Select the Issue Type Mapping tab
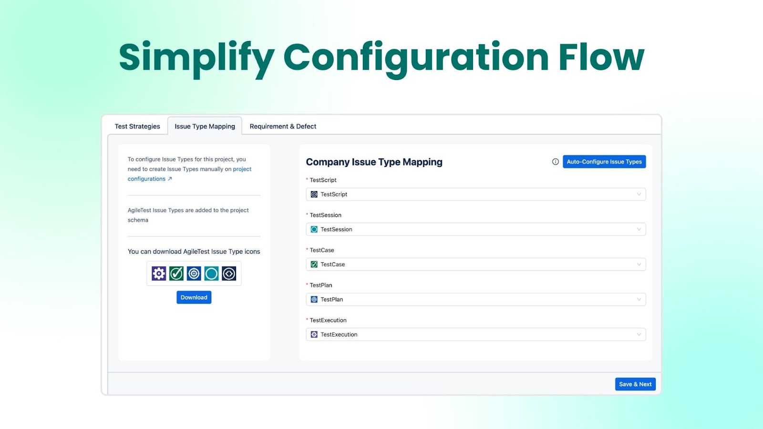This screenshot has width=763, height=429. tap(205, 126)
